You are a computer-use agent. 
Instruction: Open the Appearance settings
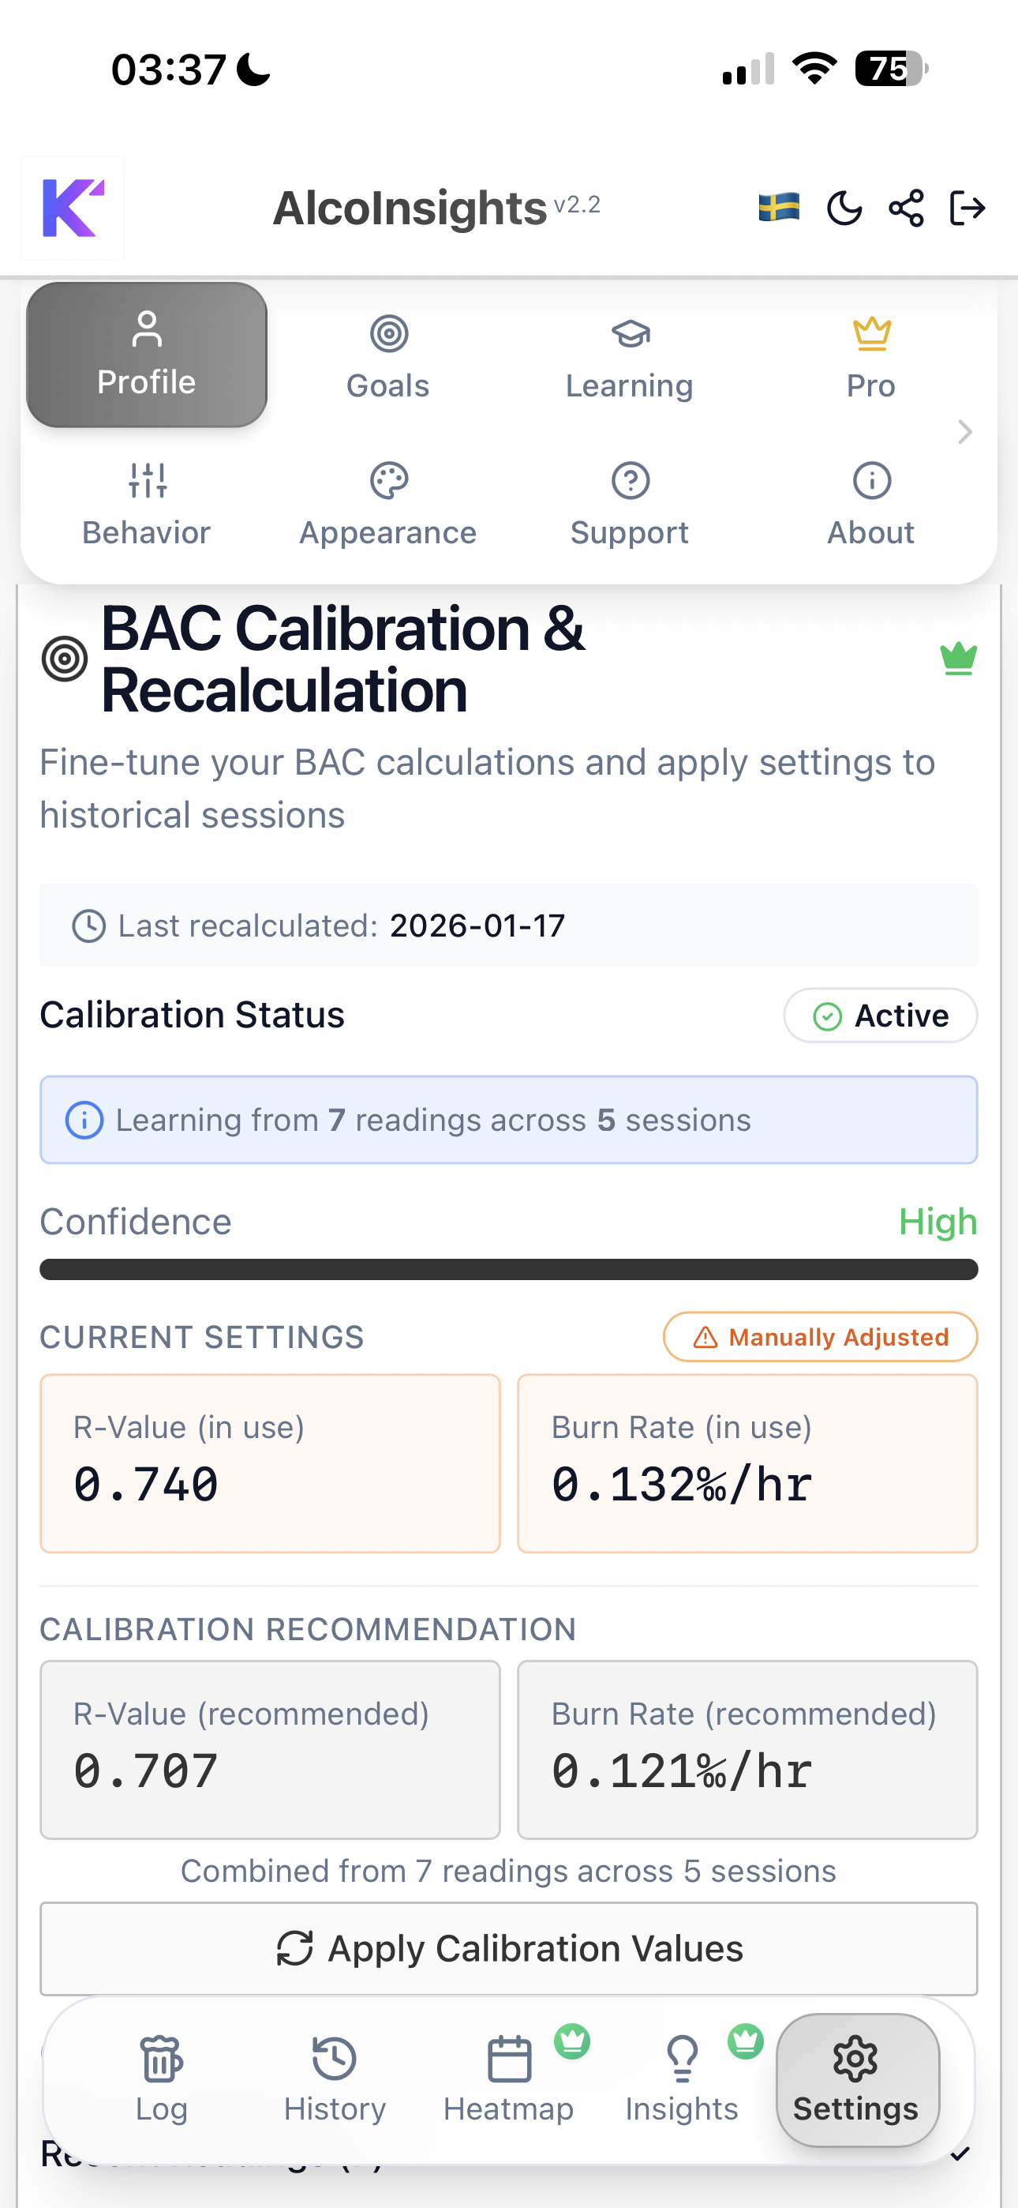[387, 502]
